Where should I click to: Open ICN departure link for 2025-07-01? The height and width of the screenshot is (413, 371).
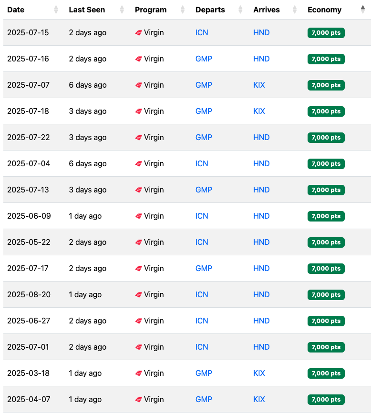click(202, 347)
